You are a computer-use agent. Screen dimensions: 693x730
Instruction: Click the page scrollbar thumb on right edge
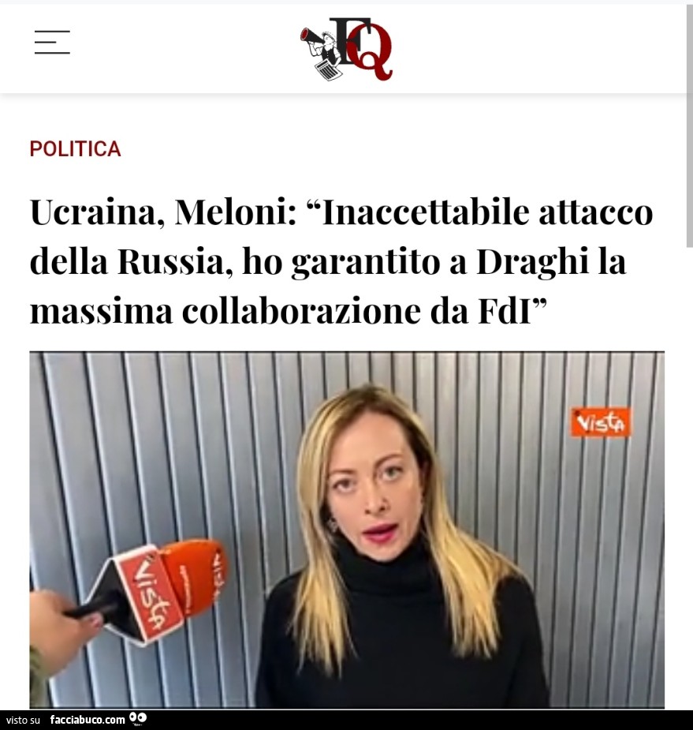(689, 125)
